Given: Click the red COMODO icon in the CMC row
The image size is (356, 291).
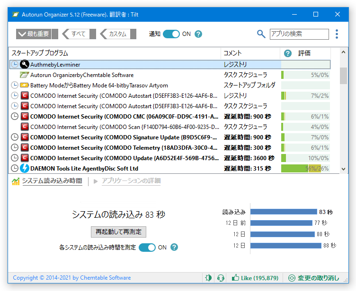Looking at the screenshot, I should point(25,116).
